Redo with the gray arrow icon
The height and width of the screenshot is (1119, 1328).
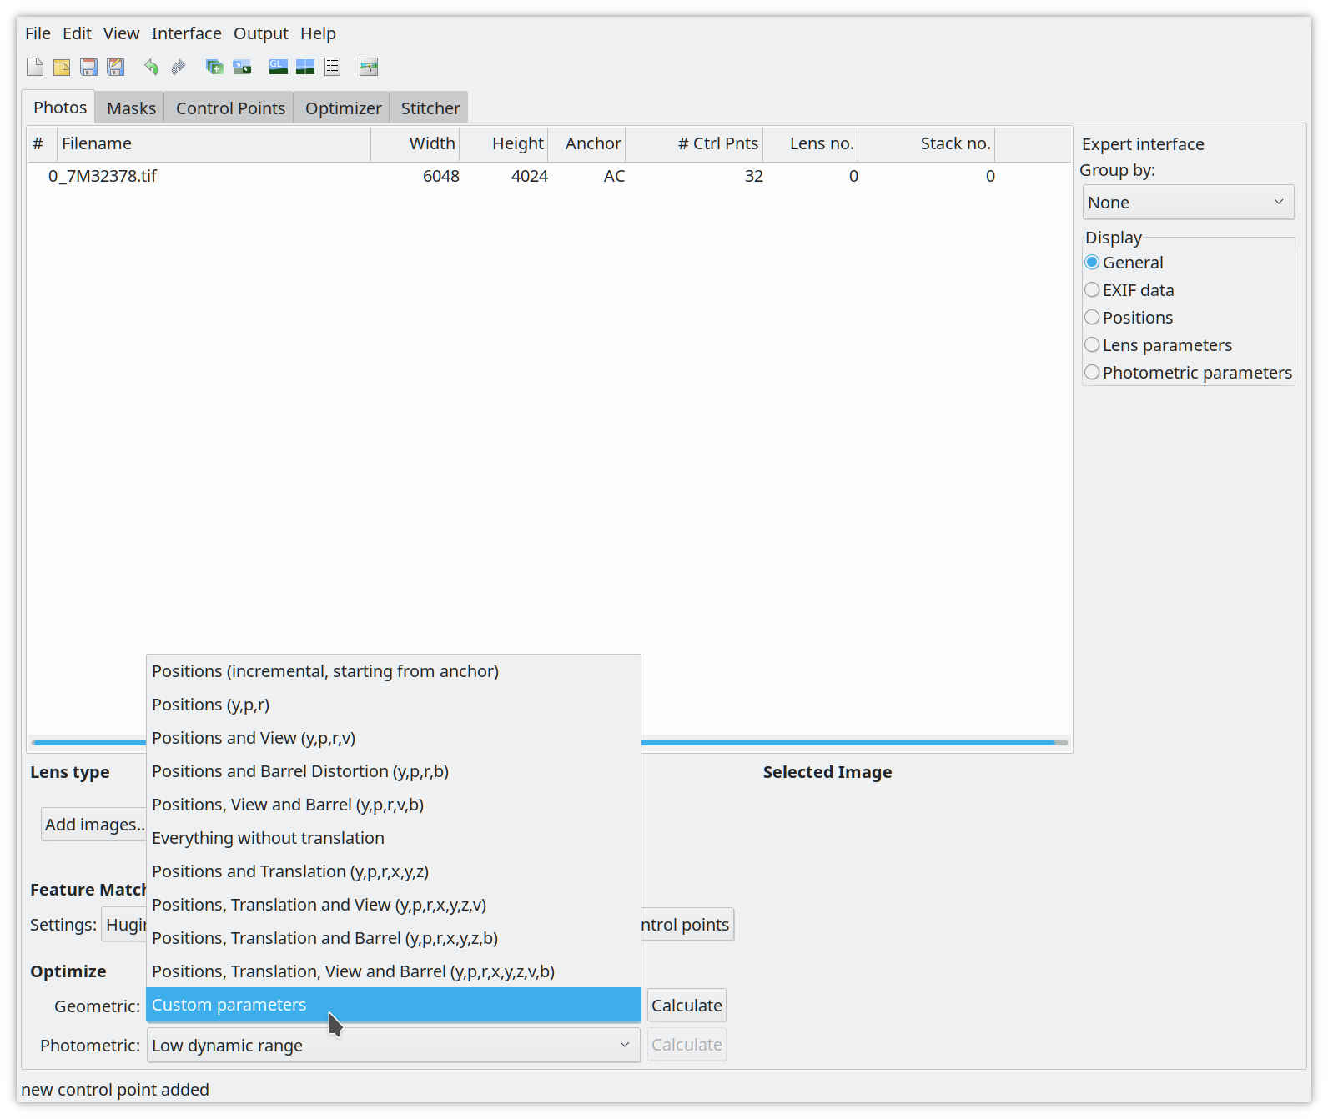(x=178, y=67)
